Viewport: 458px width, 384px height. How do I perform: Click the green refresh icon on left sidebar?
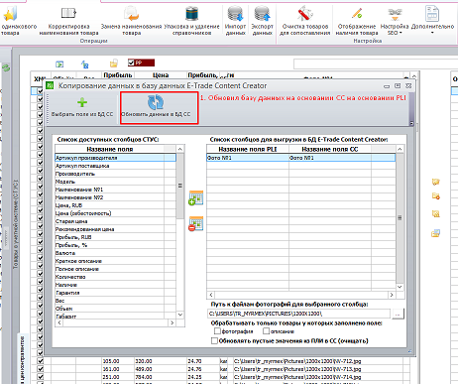(6, 68)
